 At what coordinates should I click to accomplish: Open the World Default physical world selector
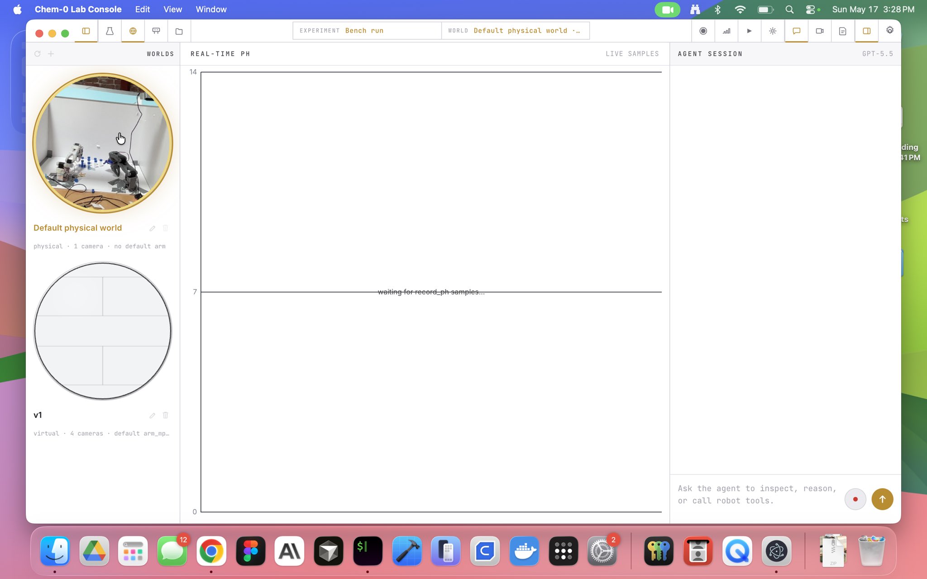[516, 31]
